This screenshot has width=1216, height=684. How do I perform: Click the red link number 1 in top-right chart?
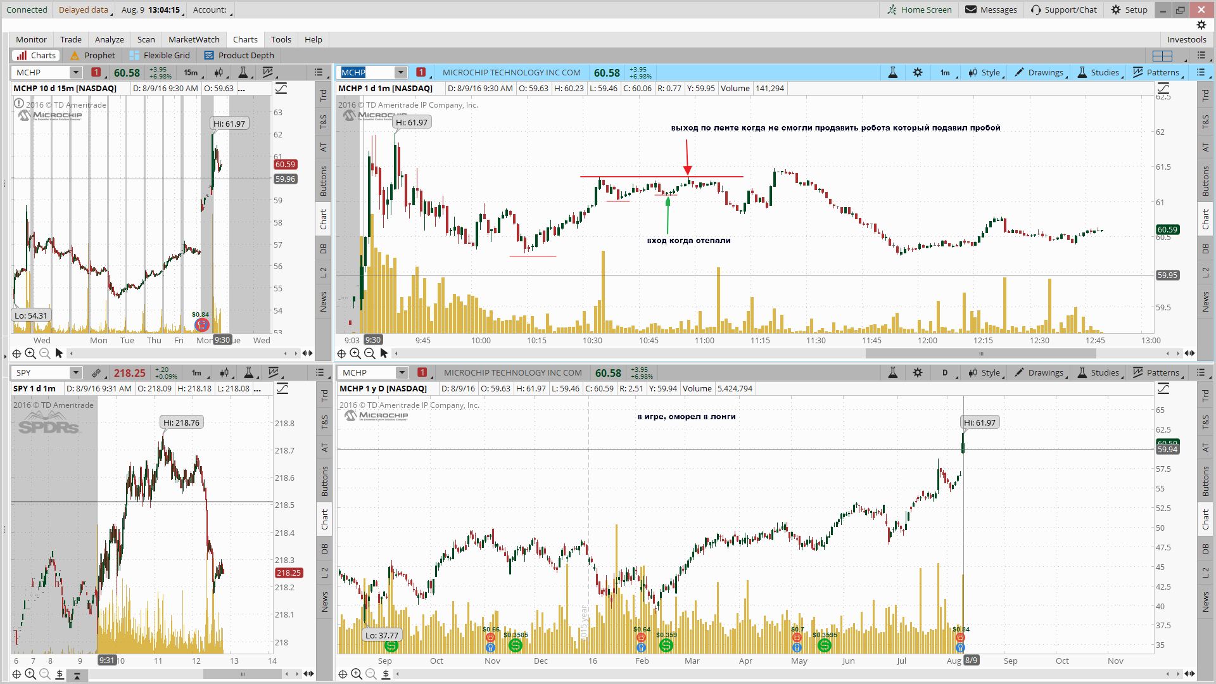pyautogui.click(x=421, y=72)
